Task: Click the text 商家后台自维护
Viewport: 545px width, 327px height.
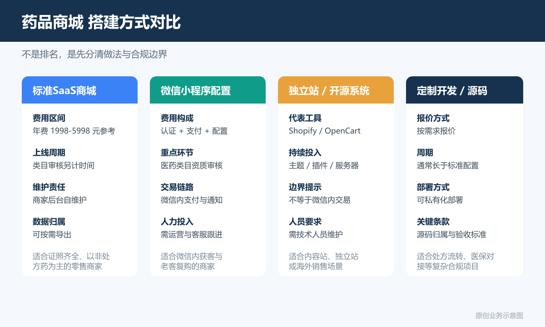Action: 59,200
